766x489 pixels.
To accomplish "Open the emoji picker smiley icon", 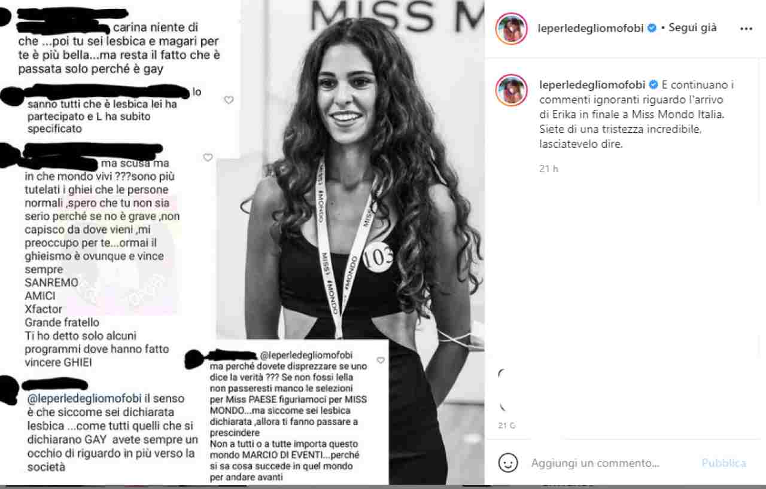I will tap(508, 463).
